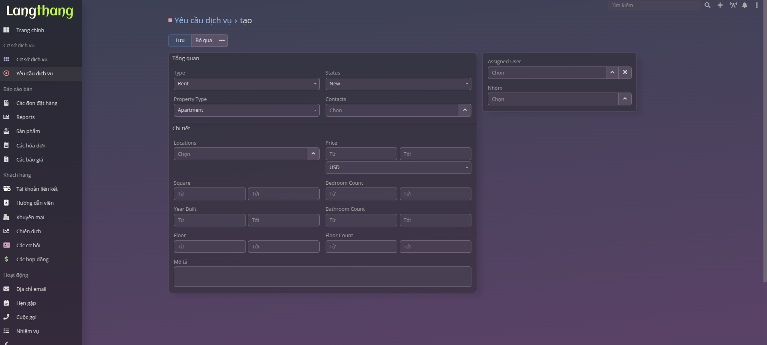
Task: Open the notifications bell
Action: [745, 5]
